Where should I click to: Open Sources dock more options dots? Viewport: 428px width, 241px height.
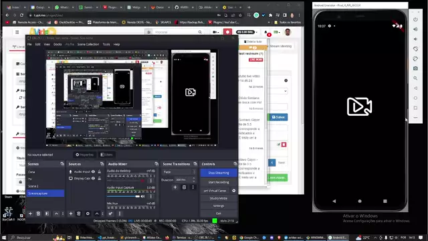click(102, 214)
